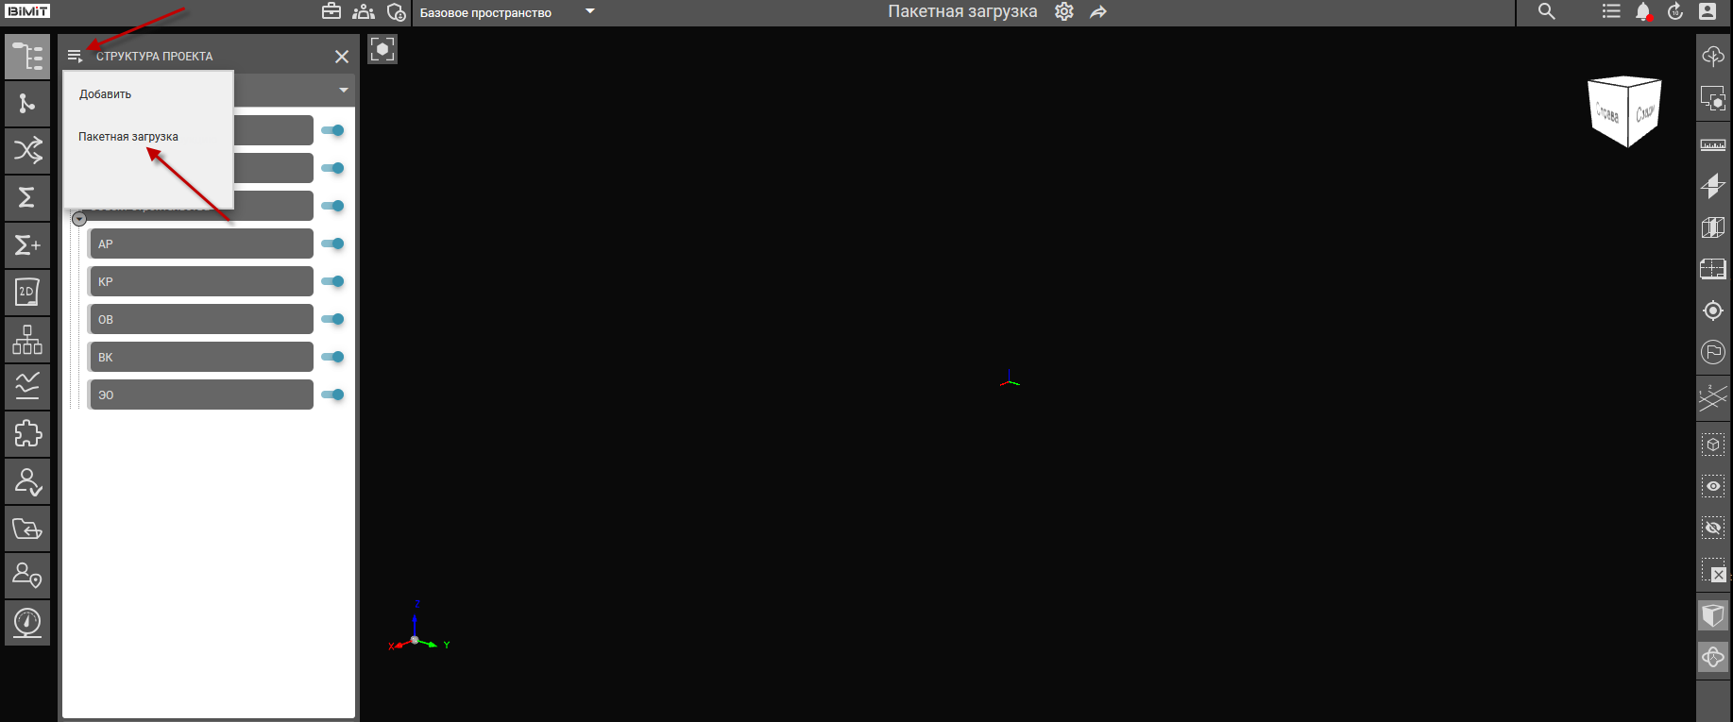Screen dimensions: 1733x722
Task: Expand the Базовое пространство dropdown
Action: 590,12
